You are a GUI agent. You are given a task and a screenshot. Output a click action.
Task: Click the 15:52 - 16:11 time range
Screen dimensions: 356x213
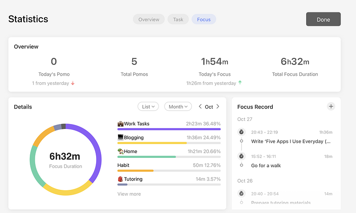(x=263, y=157)
